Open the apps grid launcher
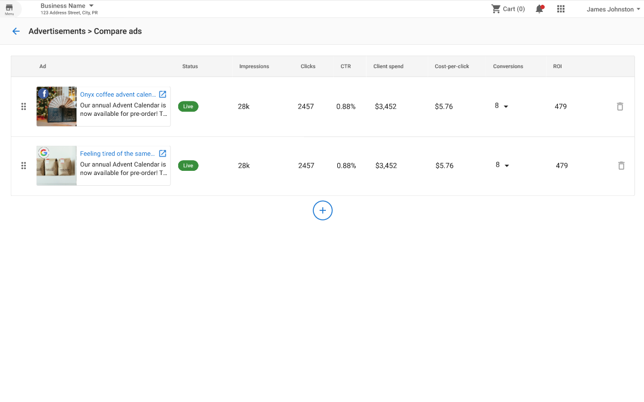 tap(560, 9)
